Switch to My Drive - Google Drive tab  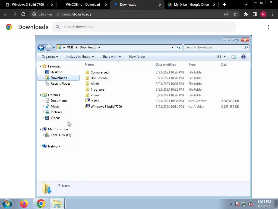(x=191, y=5)
